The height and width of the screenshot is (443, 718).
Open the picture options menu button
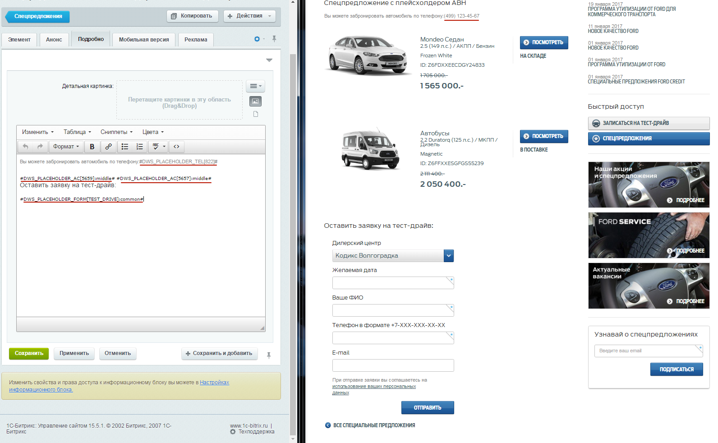(255, 86)
